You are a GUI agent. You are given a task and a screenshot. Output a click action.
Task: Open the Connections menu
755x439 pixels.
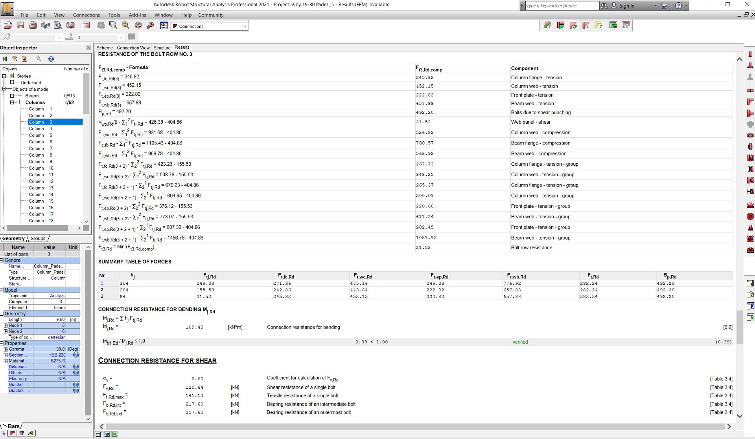click(x=87, y=15)
